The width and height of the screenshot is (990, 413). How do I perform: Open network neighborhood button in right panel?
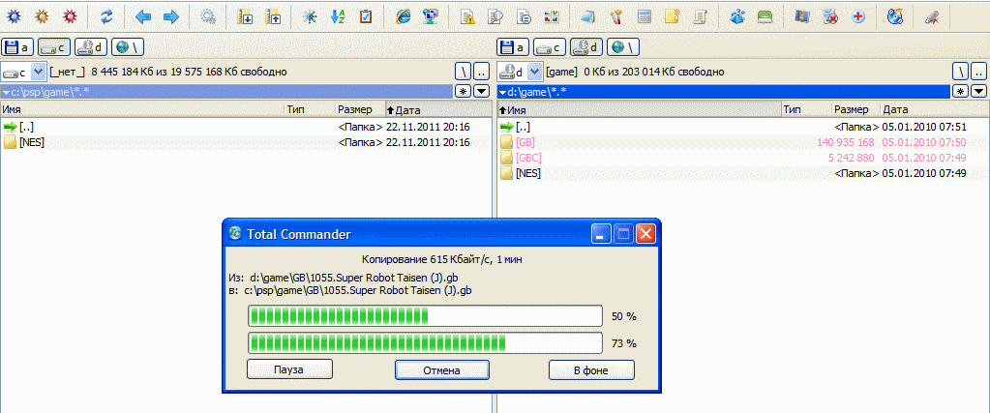624,46
